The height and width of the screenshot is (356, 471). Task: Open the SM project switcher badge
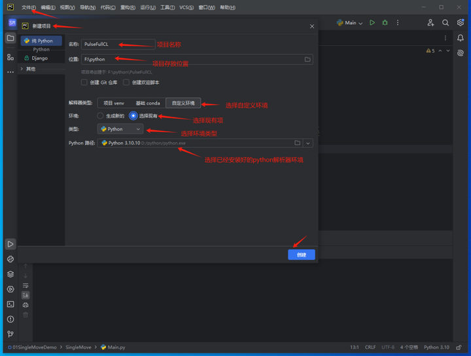(12, 22)
